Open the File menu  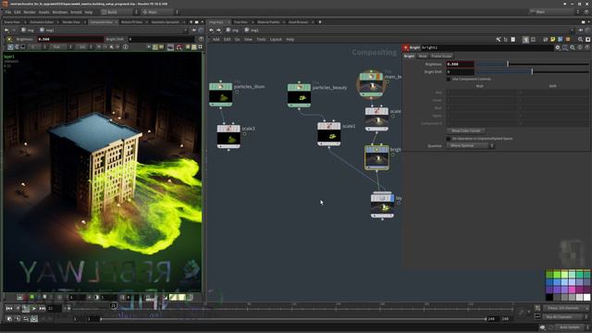pos(8,12)
